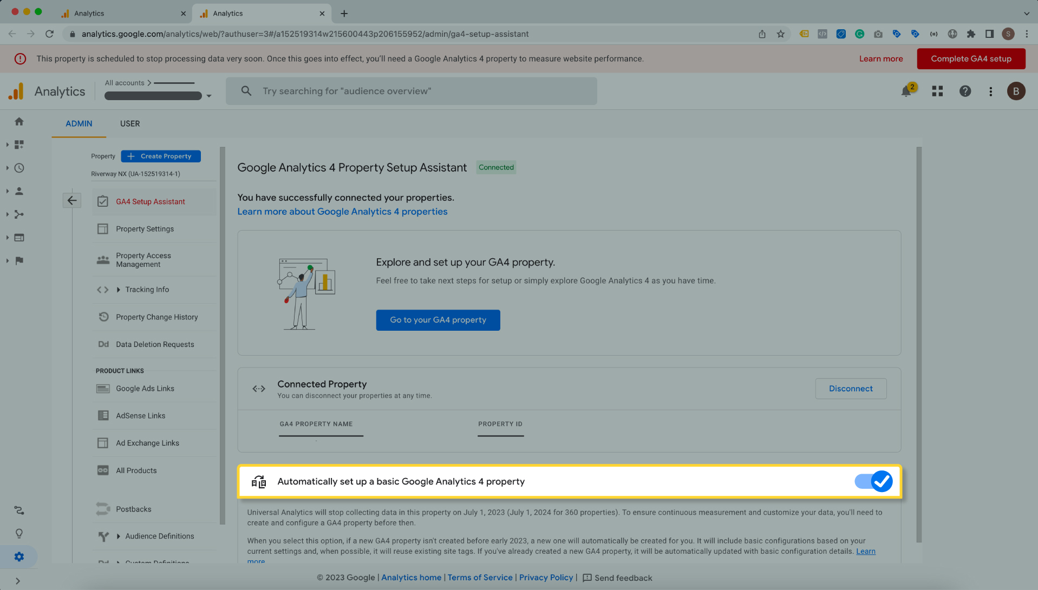1038x590 pixels.
Task: Open Data Deletion Requests
Action: (154, 344)
